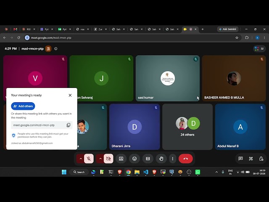Open File Explorer from taskbar

[137, 172]
